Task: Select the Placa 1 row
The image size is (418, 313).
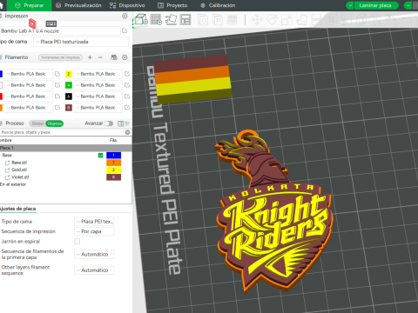Action: click(x=66, y=148)
